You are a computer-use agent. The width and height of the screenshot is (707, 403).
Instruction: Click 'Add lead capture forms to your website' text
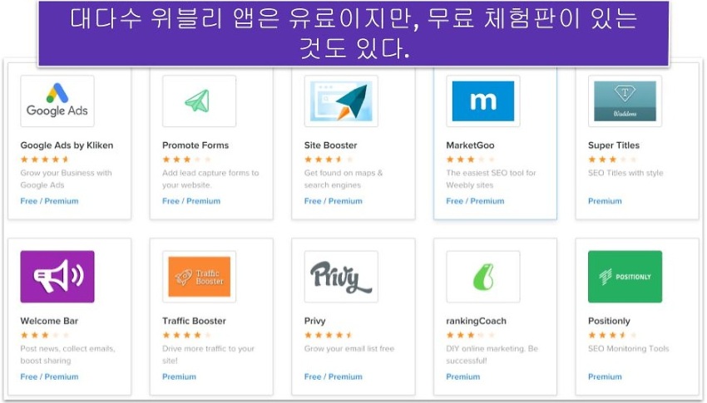pos(210,179)
